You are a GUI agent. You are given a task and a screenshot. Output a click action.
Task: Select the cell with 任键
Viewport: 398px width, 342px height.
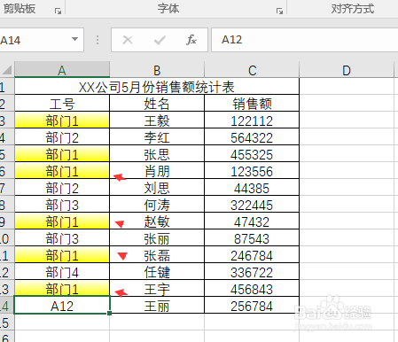coord(157,272)
